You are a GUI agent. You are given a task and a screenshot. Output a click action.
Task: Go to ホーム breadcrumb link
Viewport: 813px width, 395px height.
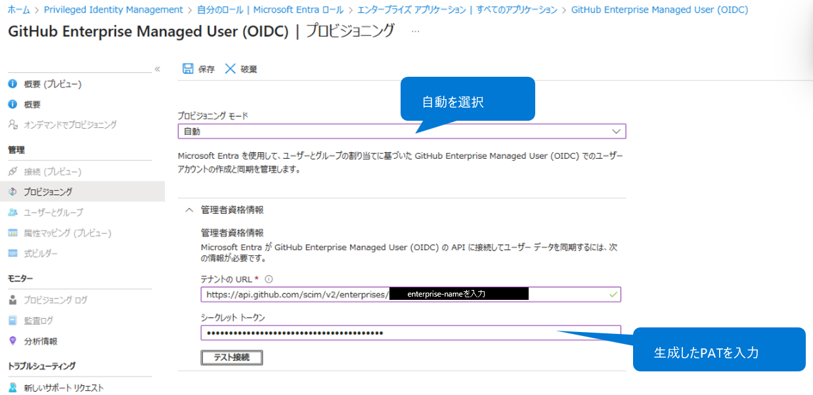pyautogui.click(x=18, y=10)
